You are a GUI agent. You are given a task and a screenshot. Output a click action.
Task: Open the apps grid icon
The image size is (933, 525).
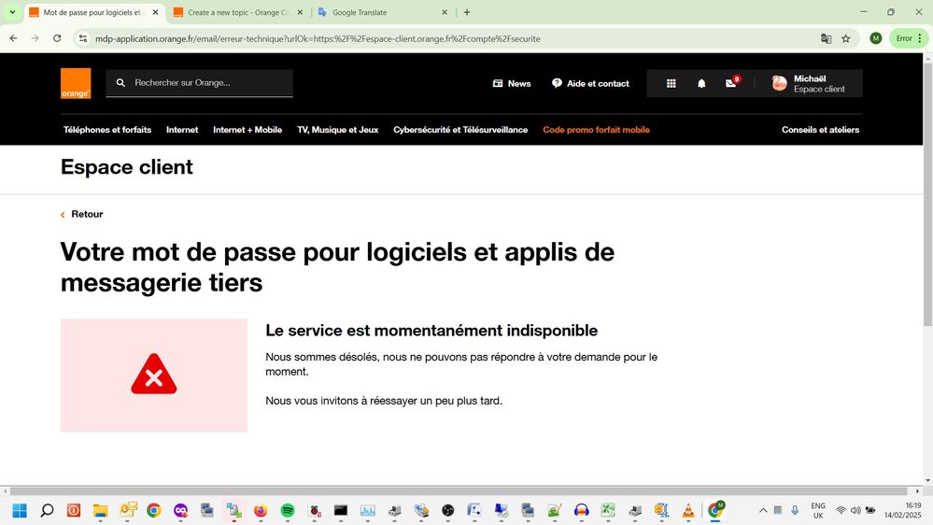pos(671,83)
